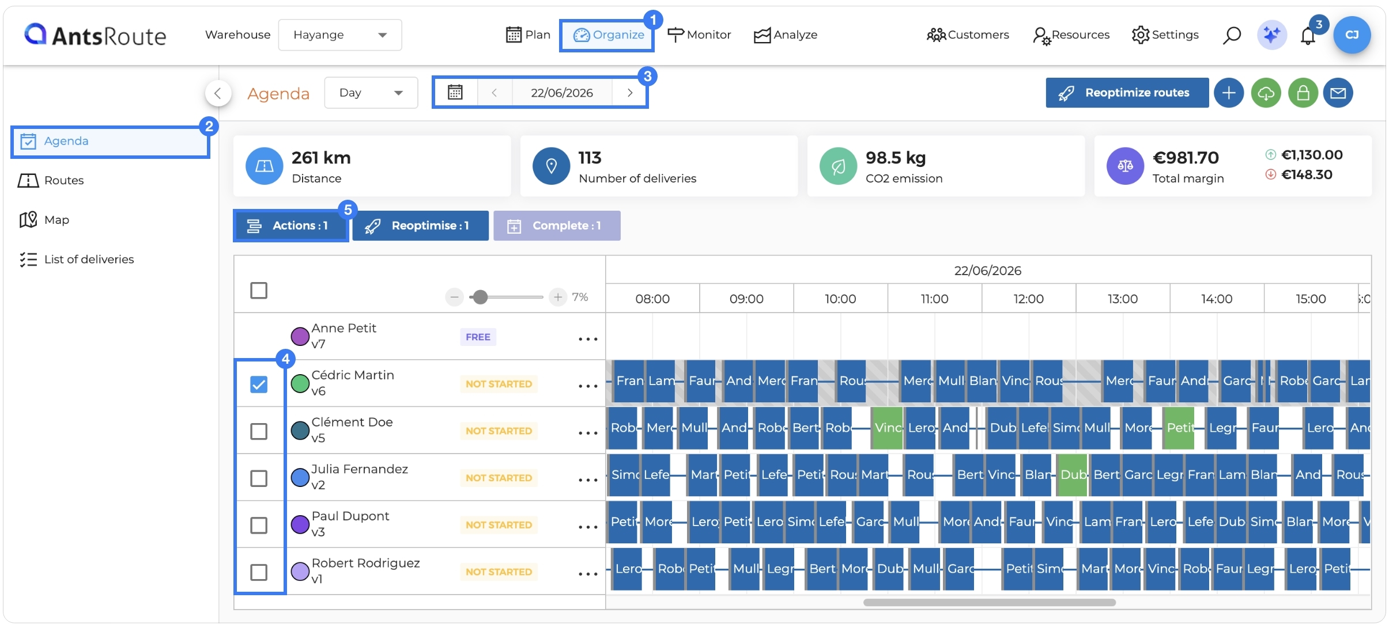Click the blue plus add button

coord(1229,93)
